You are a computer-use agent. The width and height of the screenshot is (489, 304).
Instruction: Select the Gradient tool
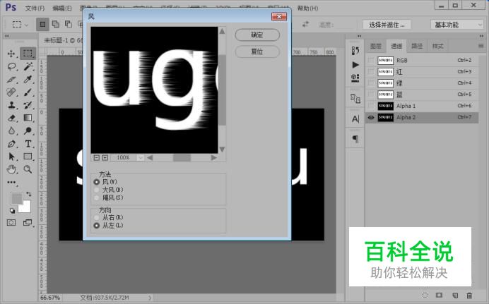click(x=28, y=118)
